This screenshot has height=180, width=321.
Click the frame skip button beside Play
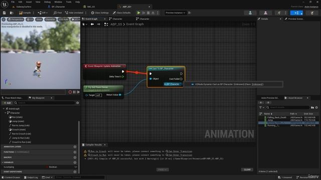tap(143, 13)
